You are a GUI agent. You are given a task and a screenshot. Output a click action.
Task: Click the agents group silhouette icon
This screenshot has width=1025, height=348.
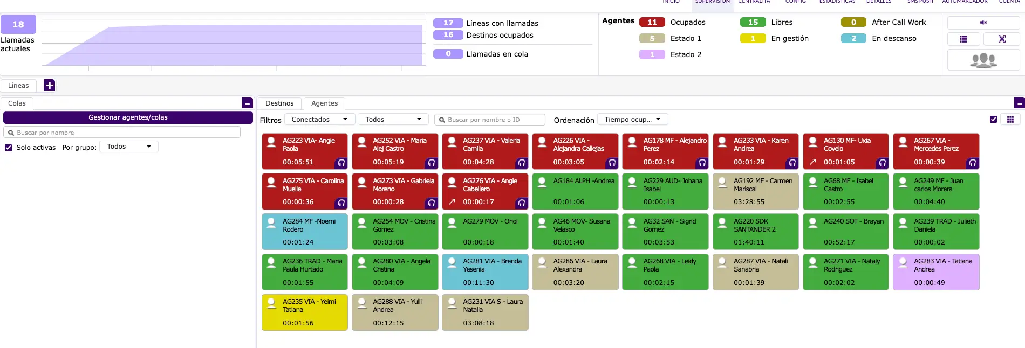(x=983, y=60)
